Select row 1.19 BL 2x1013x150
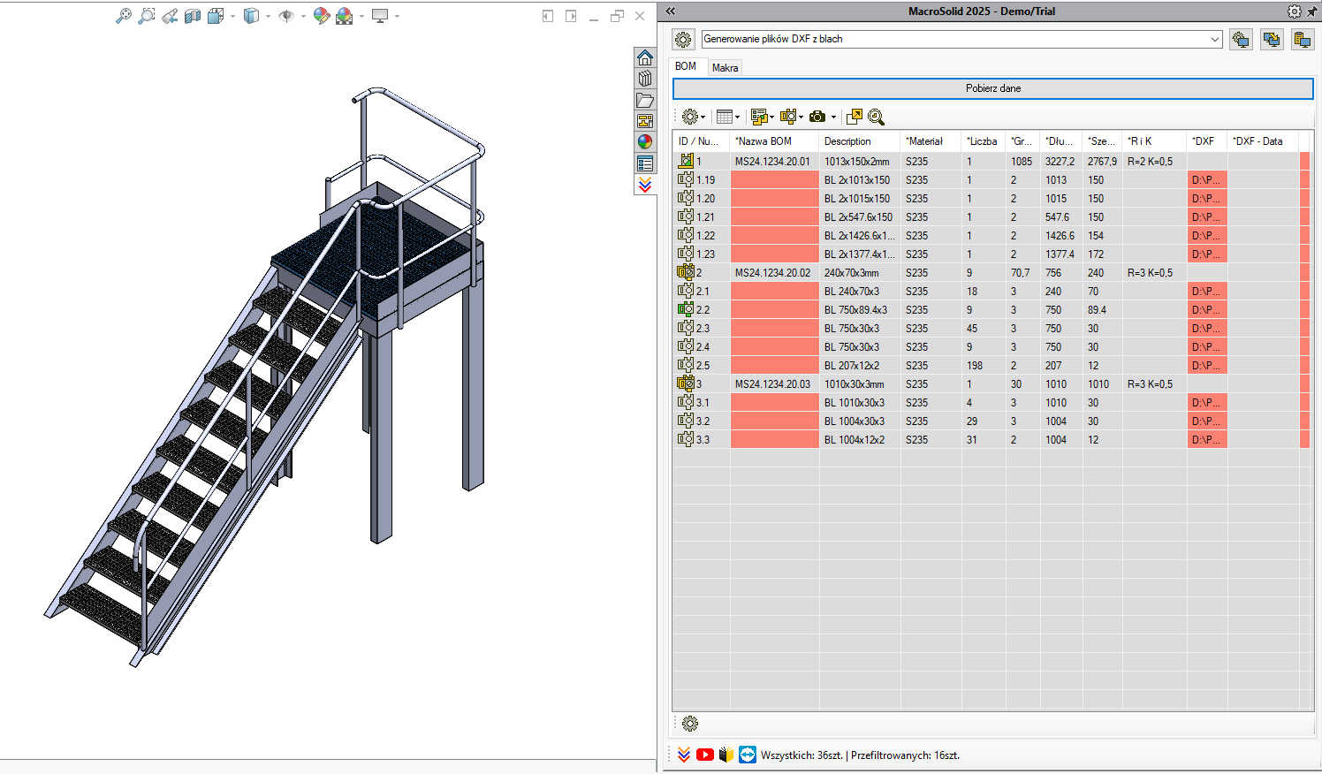Viewport: 1322px width, 774px height. 990,180
